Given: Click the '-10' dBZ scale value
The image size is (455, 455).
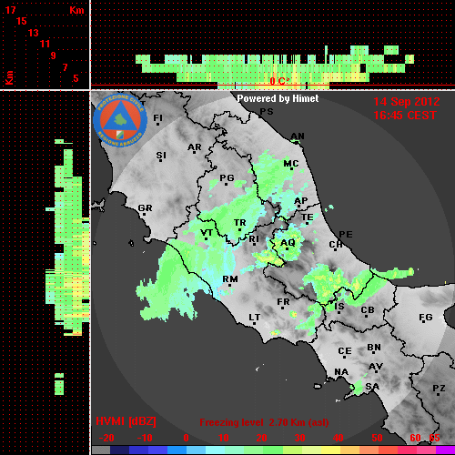Looking at the screenshot, I should tap(145, 438).
